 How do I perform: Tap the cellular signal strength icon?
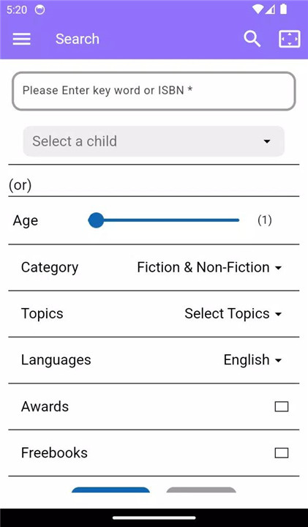270,10
